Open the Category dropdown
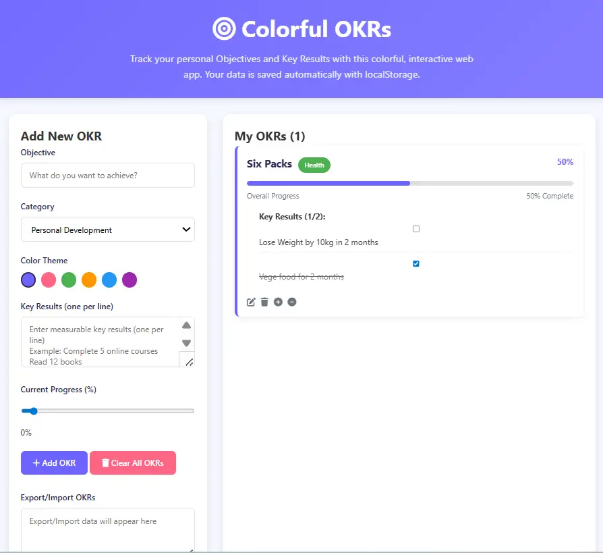The image size is (603, 553). click(x=108, y=230)
